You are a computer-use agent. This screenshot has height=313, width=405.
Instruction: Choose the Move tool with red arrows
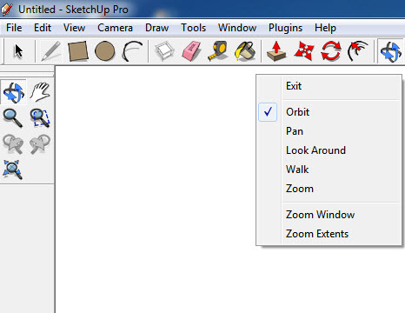point(303,51)
